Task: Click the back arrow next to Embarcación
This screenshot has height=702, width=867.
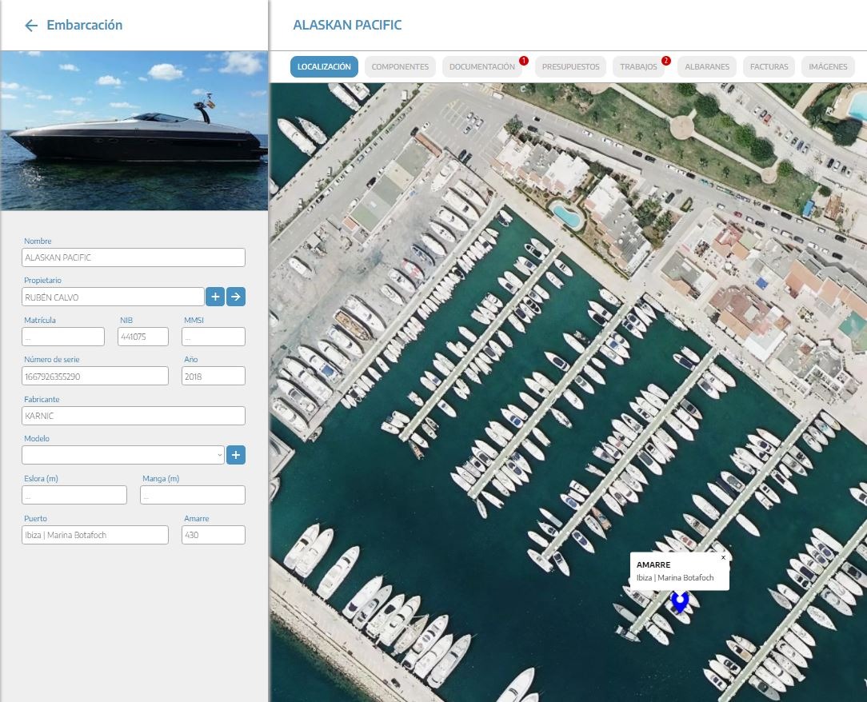Action: [31, 26]
